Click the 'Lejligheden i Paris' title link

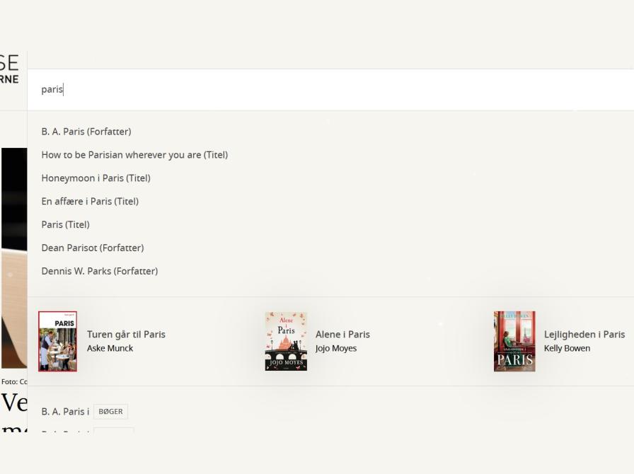tap(584, 335)
